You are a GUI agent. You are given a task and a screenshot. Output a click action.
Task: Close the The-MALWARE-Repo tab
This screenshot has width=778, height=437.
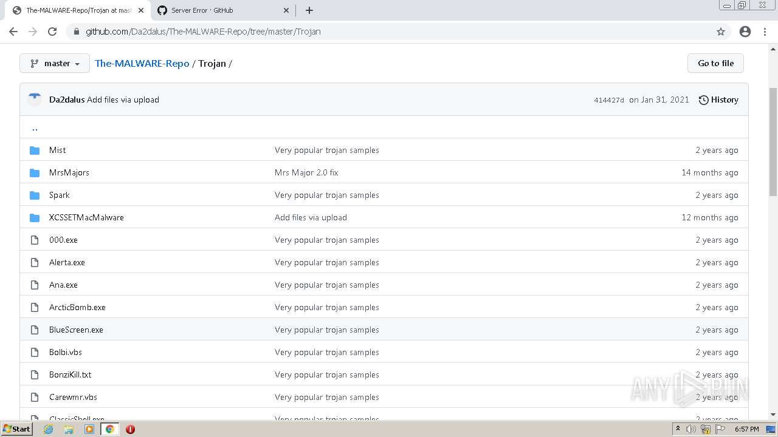point(140,10)
